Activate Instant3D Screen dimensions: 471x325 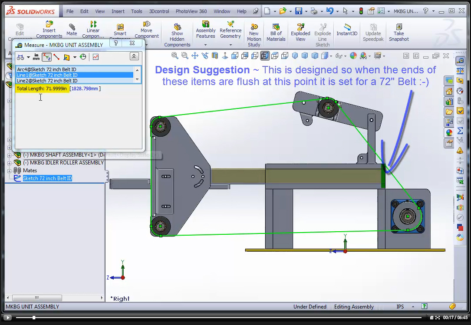347,30
